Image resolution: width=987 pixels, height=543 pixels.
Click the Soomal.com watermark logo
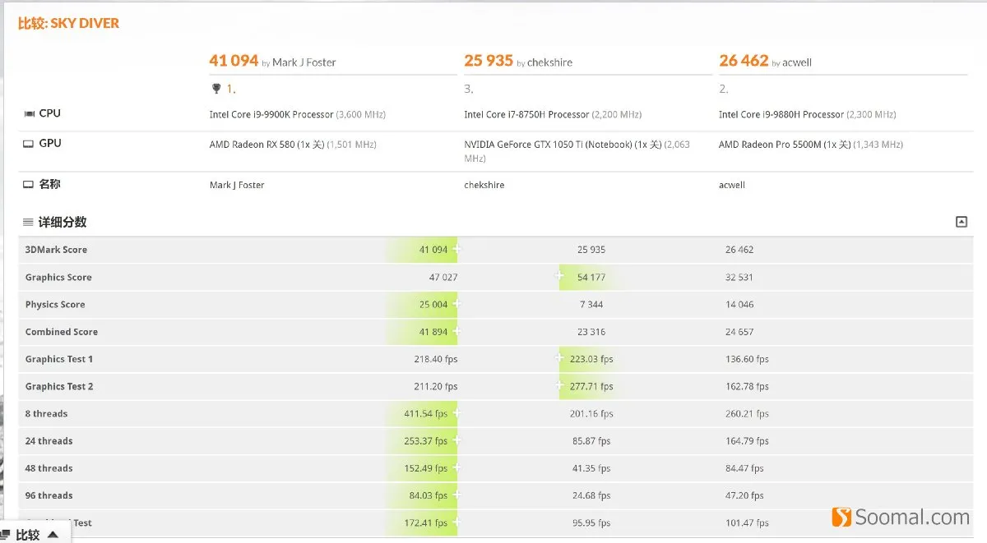point(901,517)
